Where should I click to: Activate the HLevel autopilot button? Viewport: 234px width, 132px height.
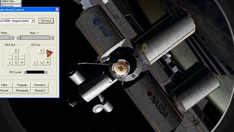6,91
